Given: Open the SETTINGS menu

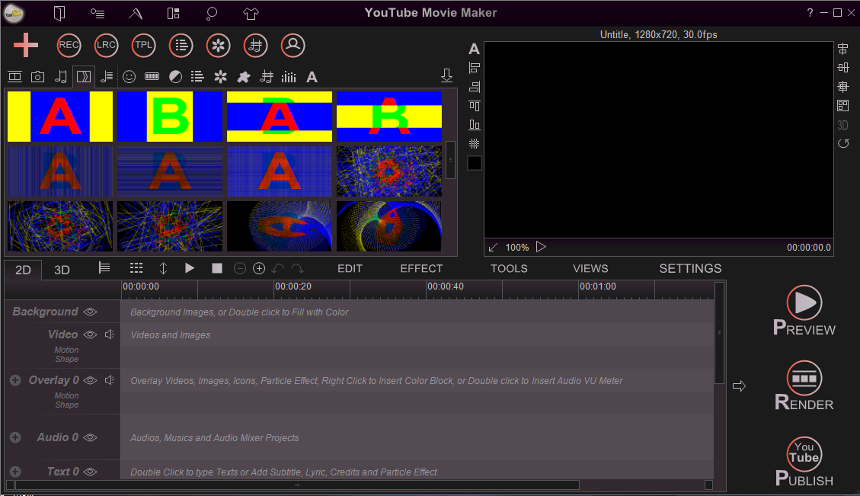Looking at the screenshot, I should coord(690,268).
